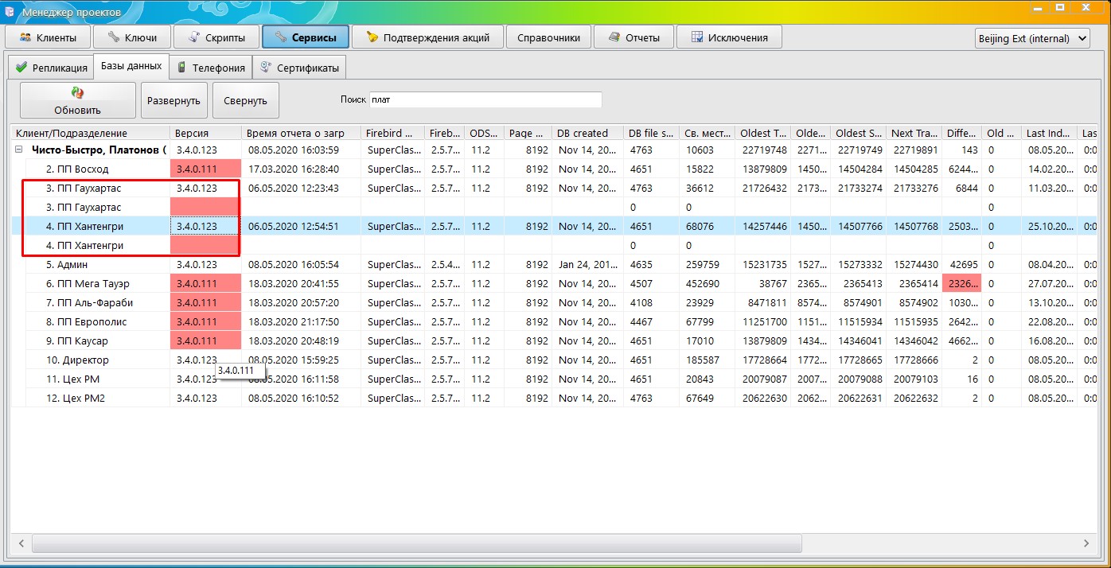The width and height of the screenshot is (1111, 568).
Task: Click the Менеджер проектов title icon
Action: [x=9, y=10]
